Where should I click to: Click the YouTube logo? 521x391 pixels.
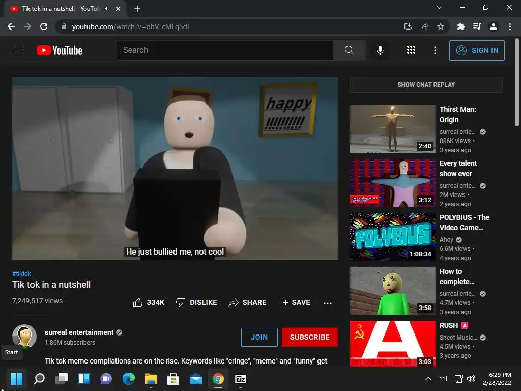(x=60, y=50)
